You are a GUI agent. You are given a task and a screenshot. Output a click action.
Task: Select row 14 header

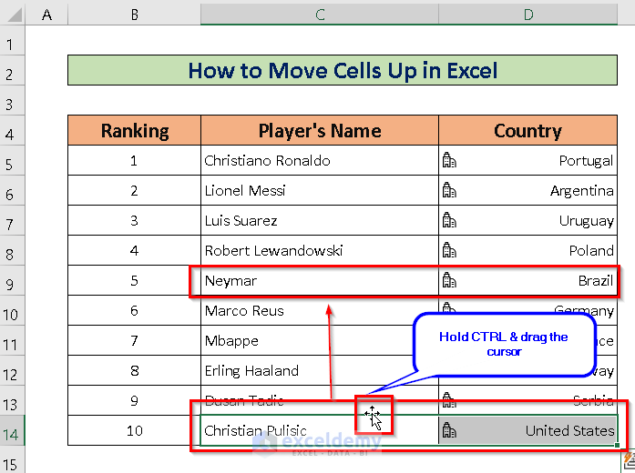click(x=12, y=430)
